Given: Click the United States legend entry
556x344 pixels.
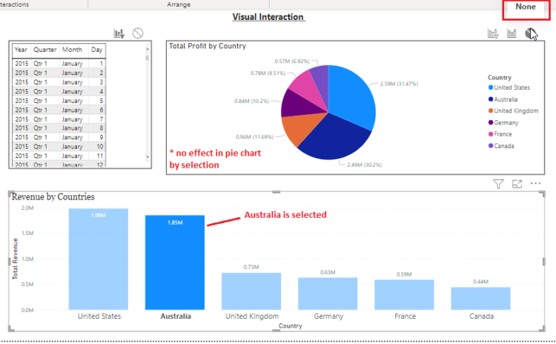Looking at the screenshot, I should (513, 87).
